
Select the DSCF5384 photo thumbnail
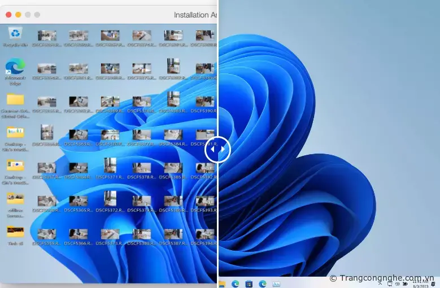pos(173,135)
